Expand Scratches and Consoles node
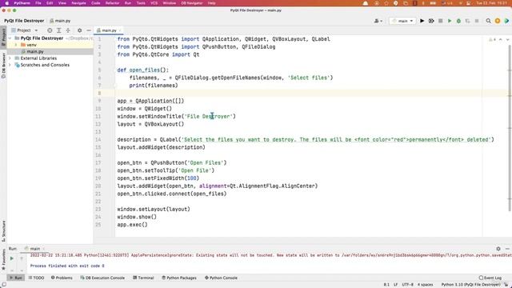This screenshot has width=512, height=288. coord(10,65)
